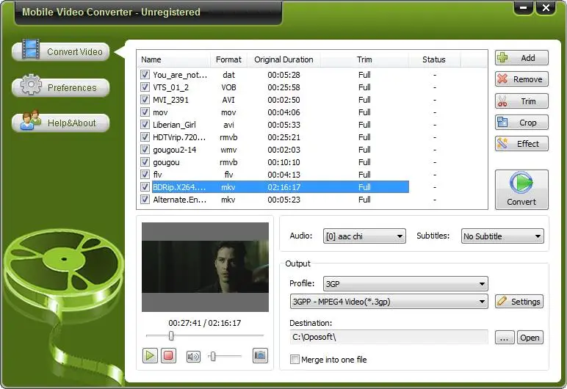
Task: Select the Alternate.En... file name
Action: point(180,199)
